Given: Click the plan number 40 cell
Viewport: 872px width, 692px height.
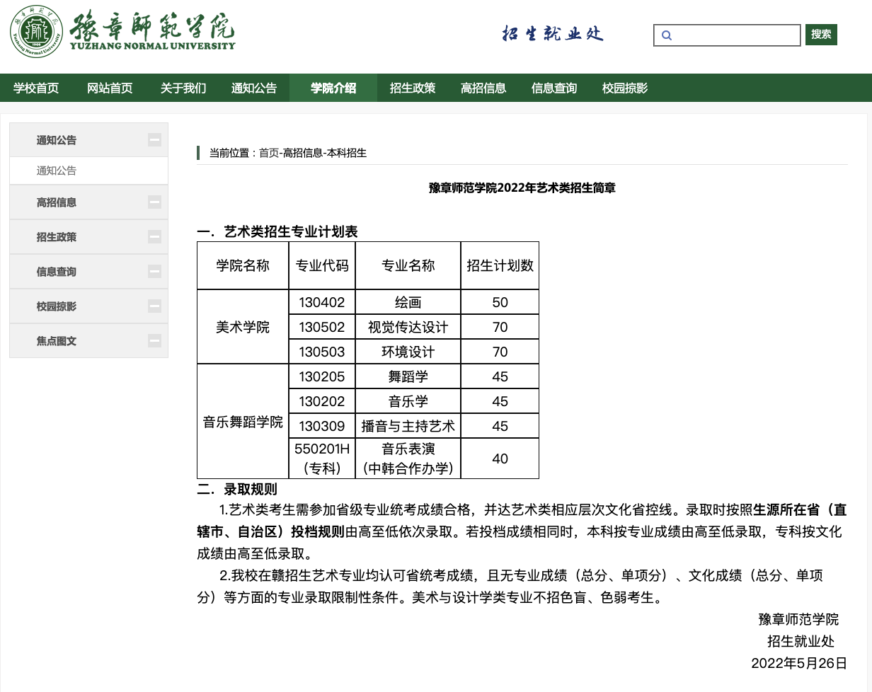Looking at the screenshot, I should click(x=500, y=459).
